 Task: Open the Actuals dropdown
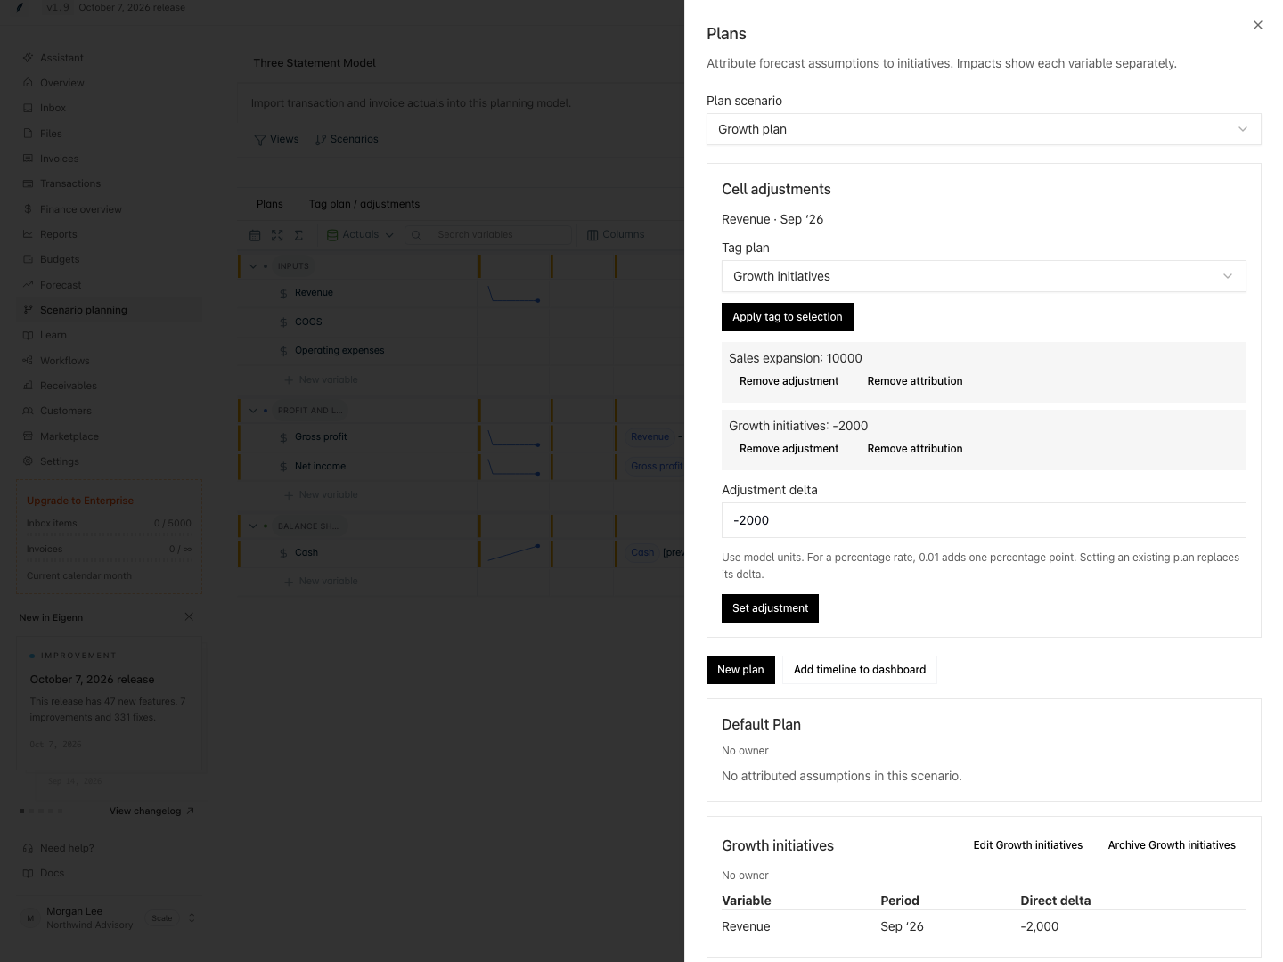pyautogui.click(x=361, y=235)
